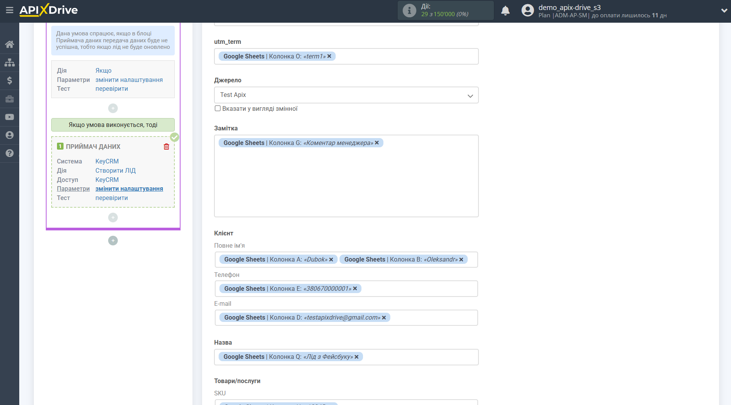Expand account menu chevron
731x405 pixels.
[x=724, y=11]
